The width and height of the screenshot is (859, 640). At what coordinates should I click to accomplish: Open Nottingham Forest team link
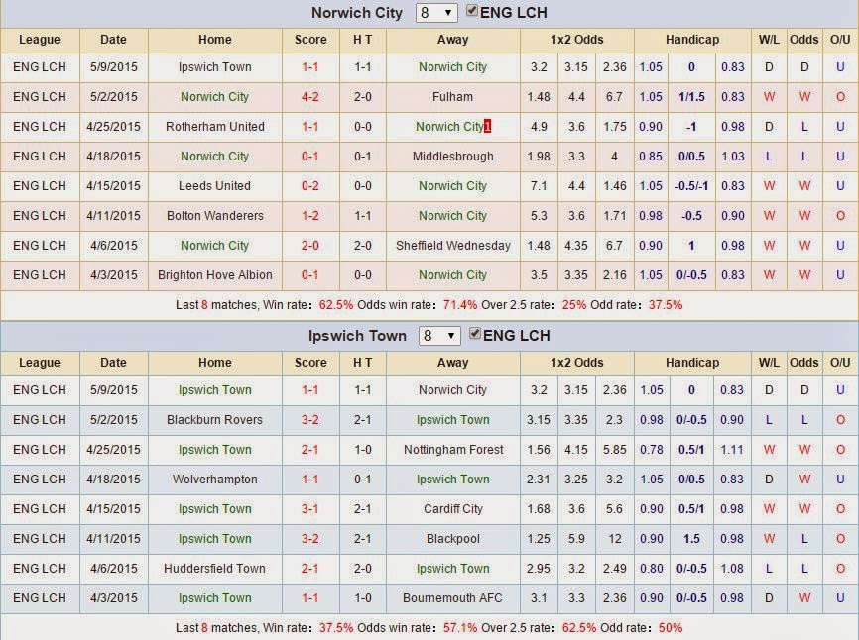tap(452, 450)
